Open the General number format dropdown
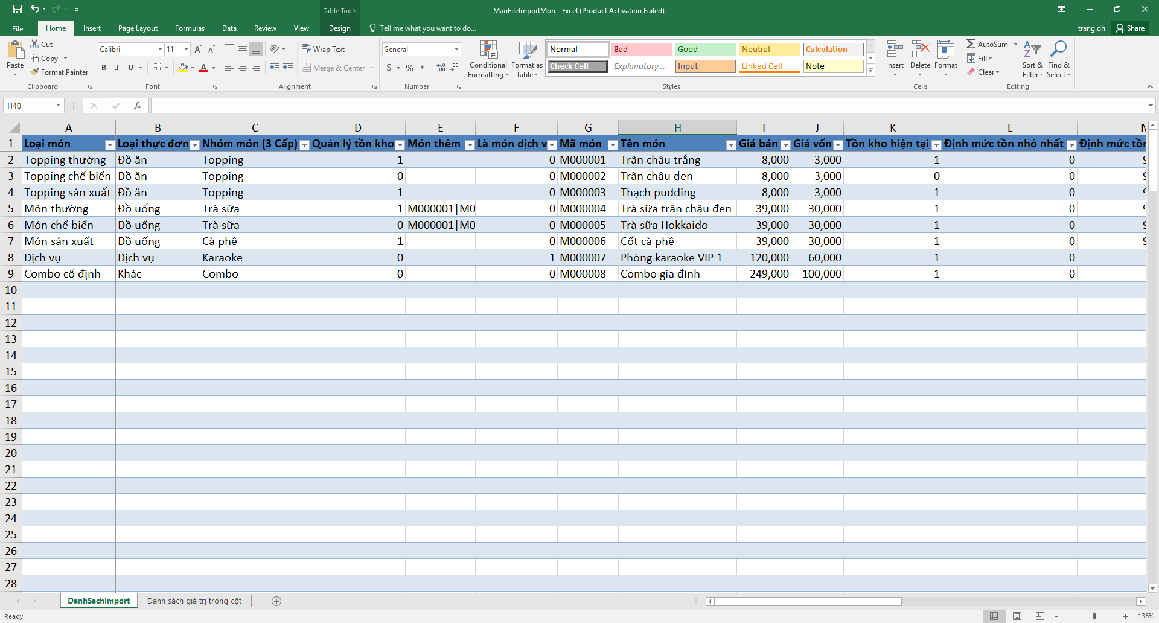Viewport: 1159px width, 623px height. point(456,50)
